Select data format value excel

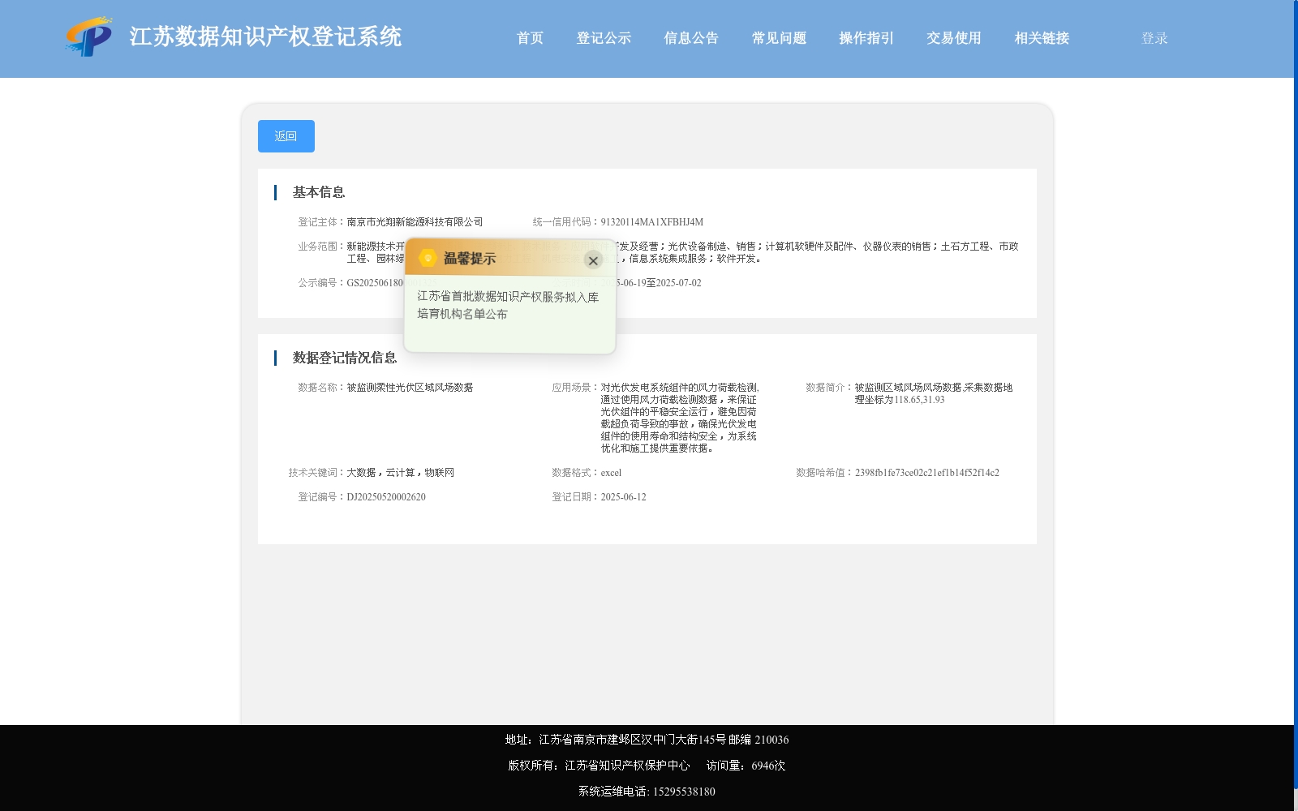pyautogui.click(x=611, y=473)
